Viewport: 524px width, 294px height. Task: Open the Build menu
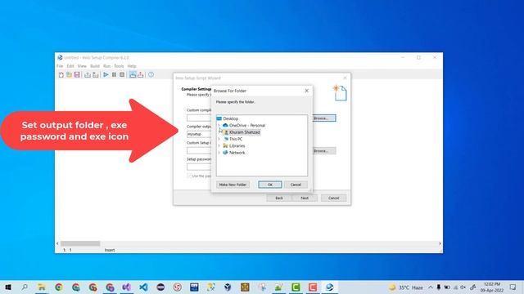pyautogui.click(x=95, y=66)
